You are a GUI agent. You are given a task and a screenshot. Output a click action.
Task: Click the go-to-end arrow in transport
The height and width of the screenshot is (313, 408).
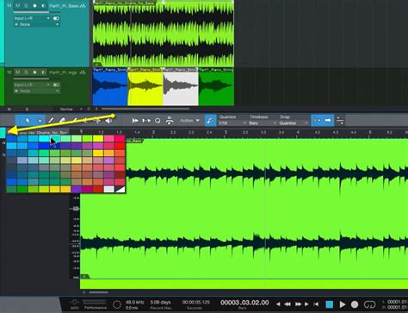click(306, 304)
